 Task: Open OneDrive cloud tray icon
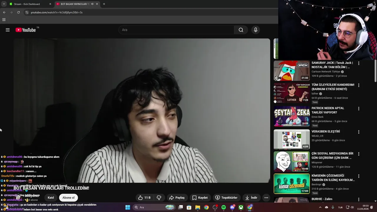tap(326, 207)
